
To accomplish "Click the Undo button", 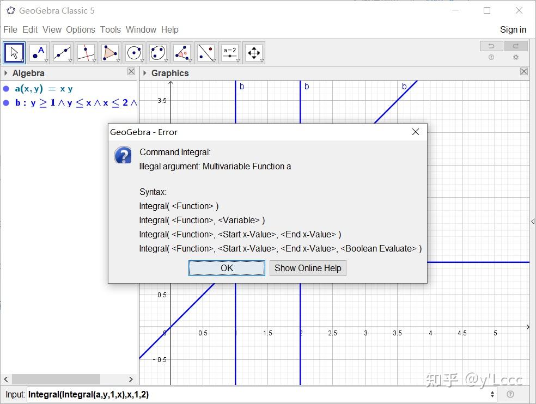I will pos(491,46).
